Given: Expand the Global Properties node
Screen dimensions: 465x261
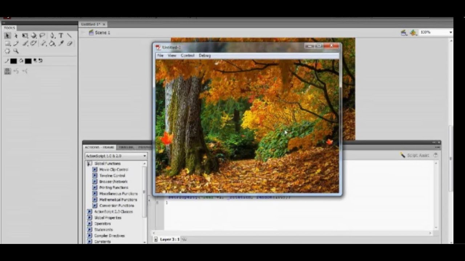Looking at the screenshot, I should (89, 217).
